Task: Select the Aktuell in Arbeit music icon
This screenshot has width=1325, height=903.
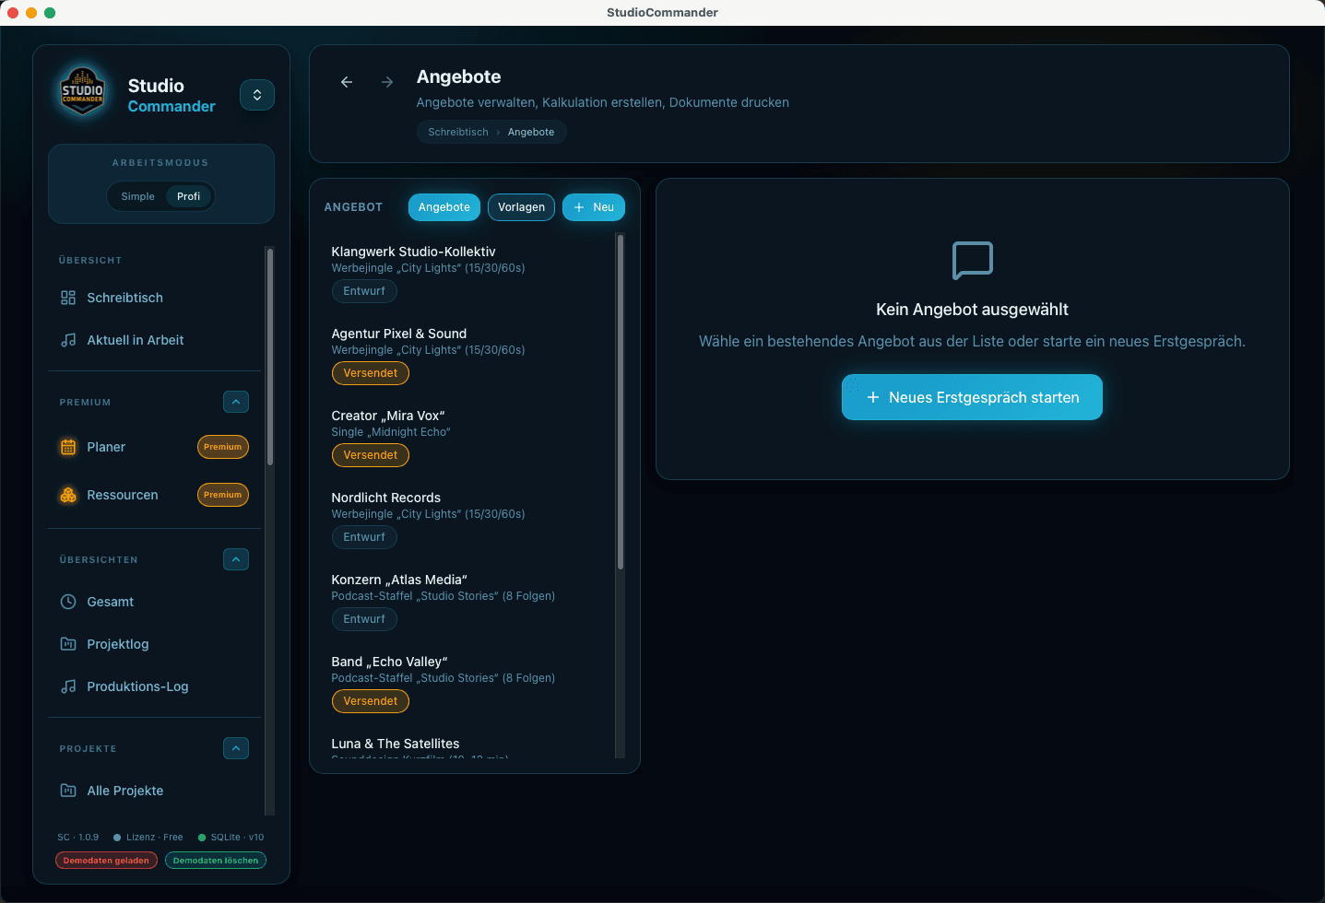Action: click(68, 340)
